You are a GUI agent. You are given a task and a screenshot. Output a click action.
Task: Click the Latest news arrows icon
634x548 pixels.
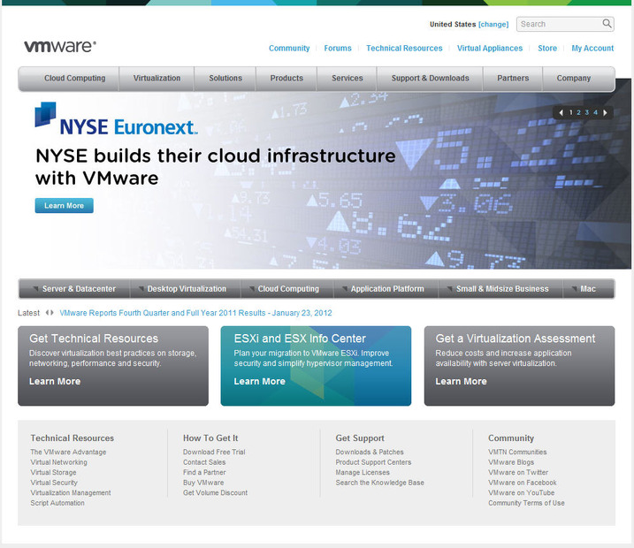tap(50, 312)
